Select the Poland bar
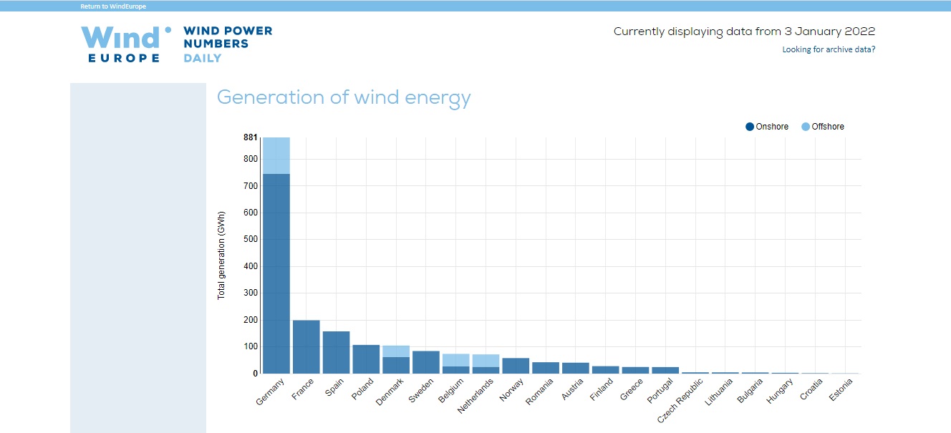Image resolution: width=951 pixels, height=433 pixels. 366,359
